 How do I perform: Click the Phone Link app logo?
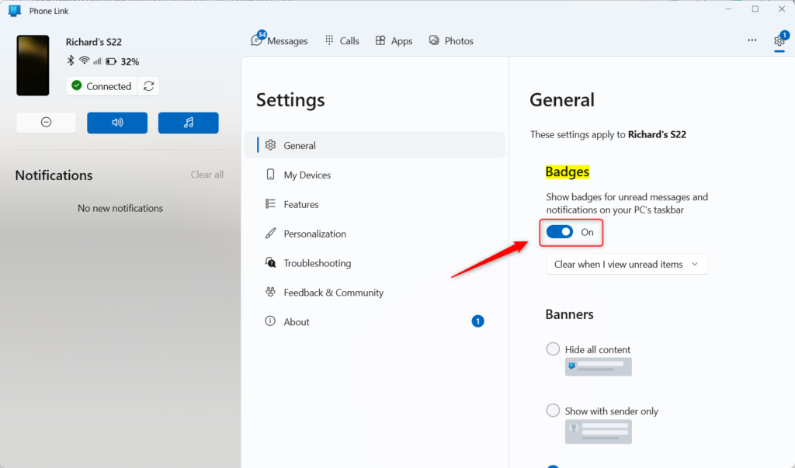coord(15,11)
